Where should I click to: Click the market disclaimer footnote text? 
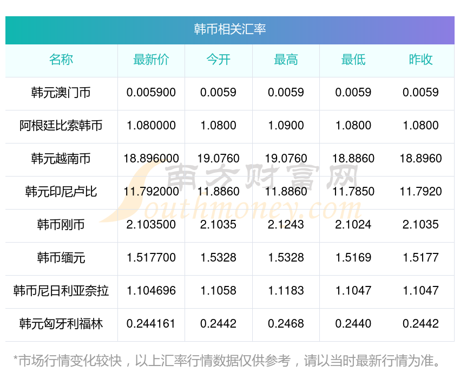(227, 361)
